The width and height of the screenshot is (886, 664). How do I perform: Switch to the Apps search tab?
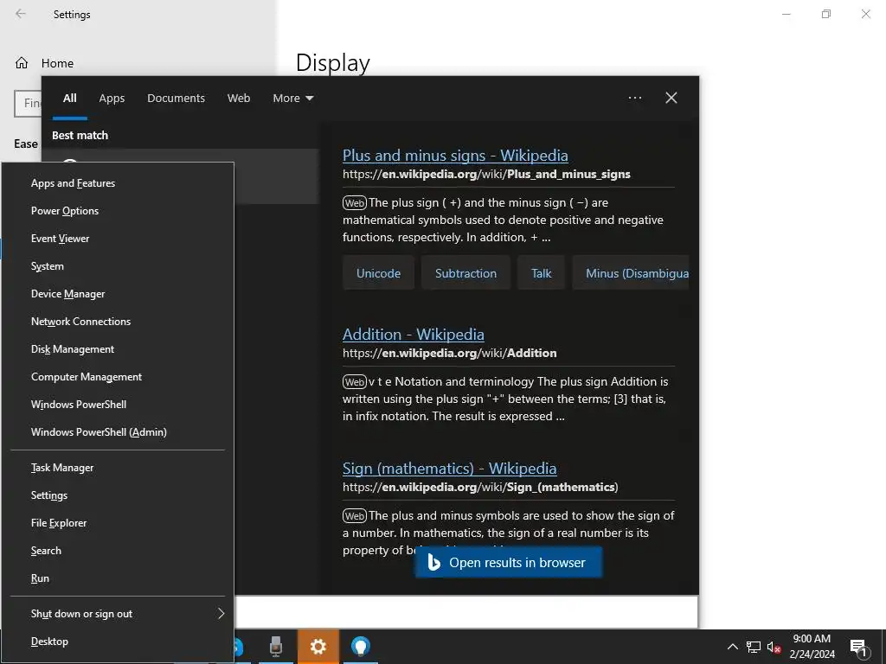112,99
